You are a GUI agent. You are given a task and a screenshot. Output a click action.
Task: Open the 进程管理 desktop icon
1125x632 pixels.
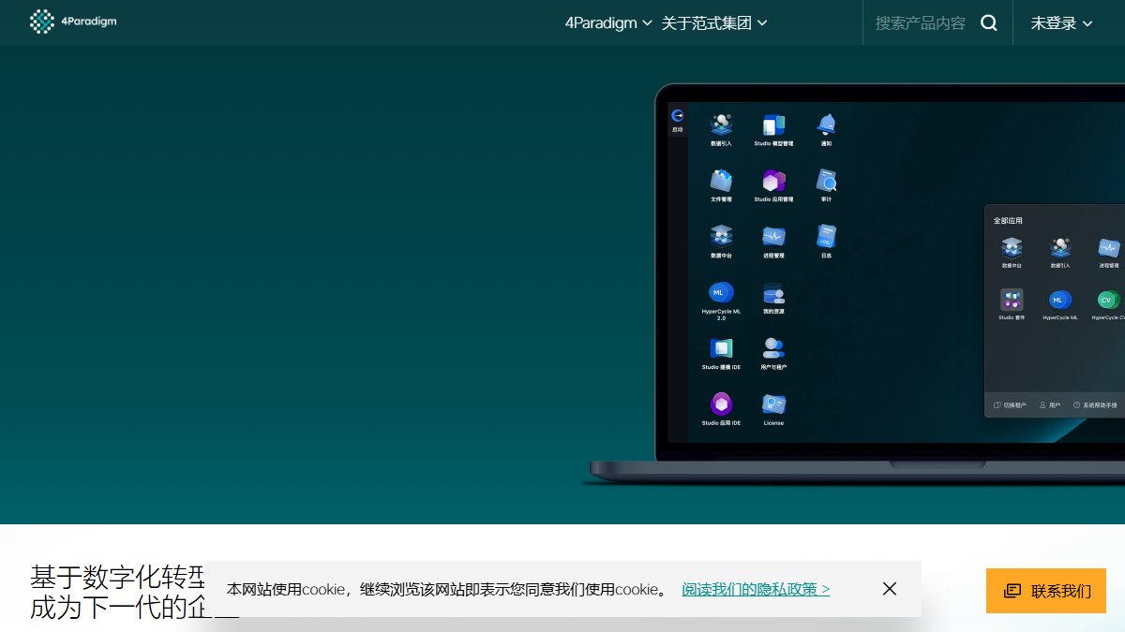tap(773, 242)
